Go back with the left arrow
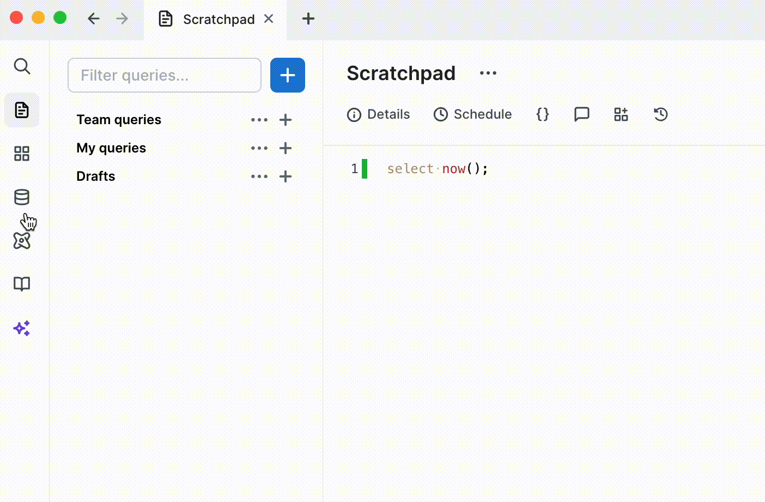This screenshot has height=502, width=765. click(94, 19)
